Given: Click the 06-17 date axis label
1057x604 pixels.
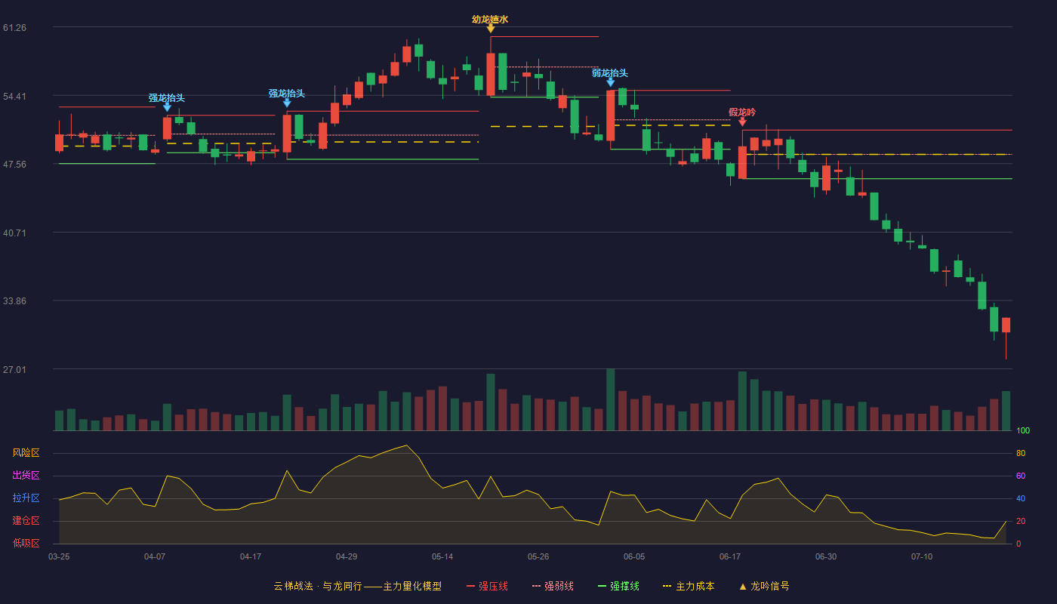Looking at the screenshot, I should 730,556.
